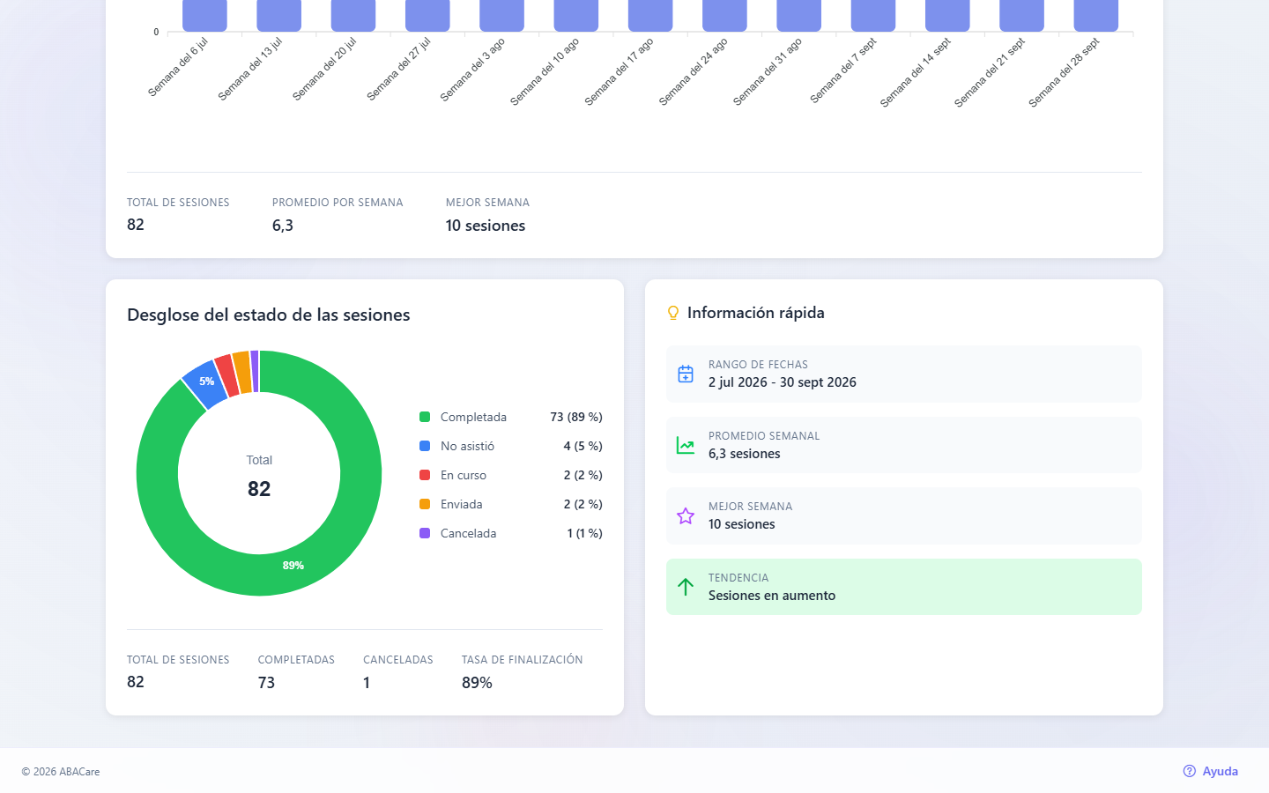The width and height of the screenshot is (1269, 793).
Task: Click the Semana del 17 ago axis label
Action: [x=619, y=72]
